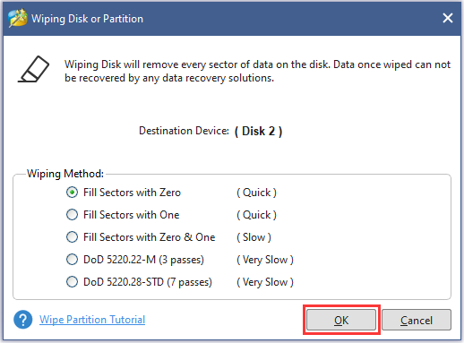Open the Wipe Partition Tutorial link
The height and width of the screenshot is (343, 464).
tap(92, 320)
